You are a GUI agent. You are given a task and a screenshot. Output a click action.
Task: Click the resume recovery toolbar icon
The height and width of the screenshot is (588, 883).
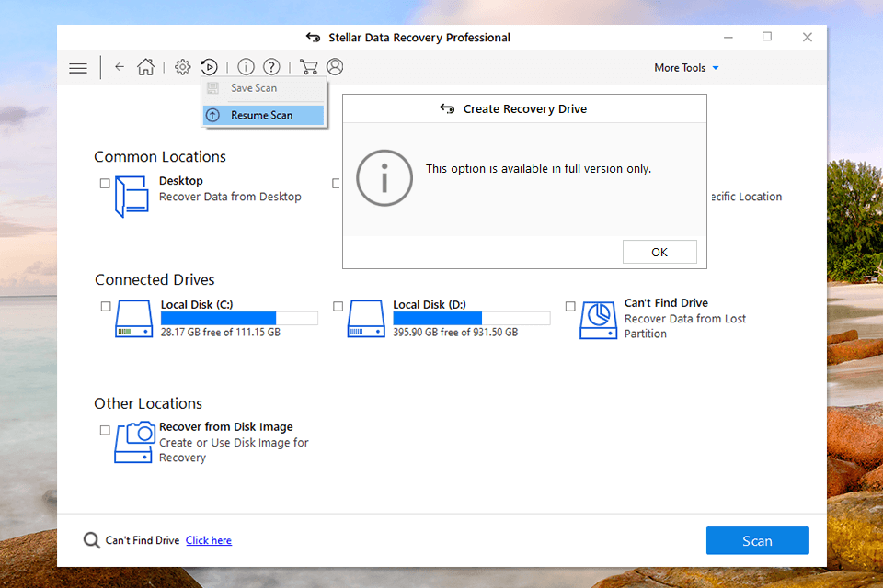coord(210,67)
